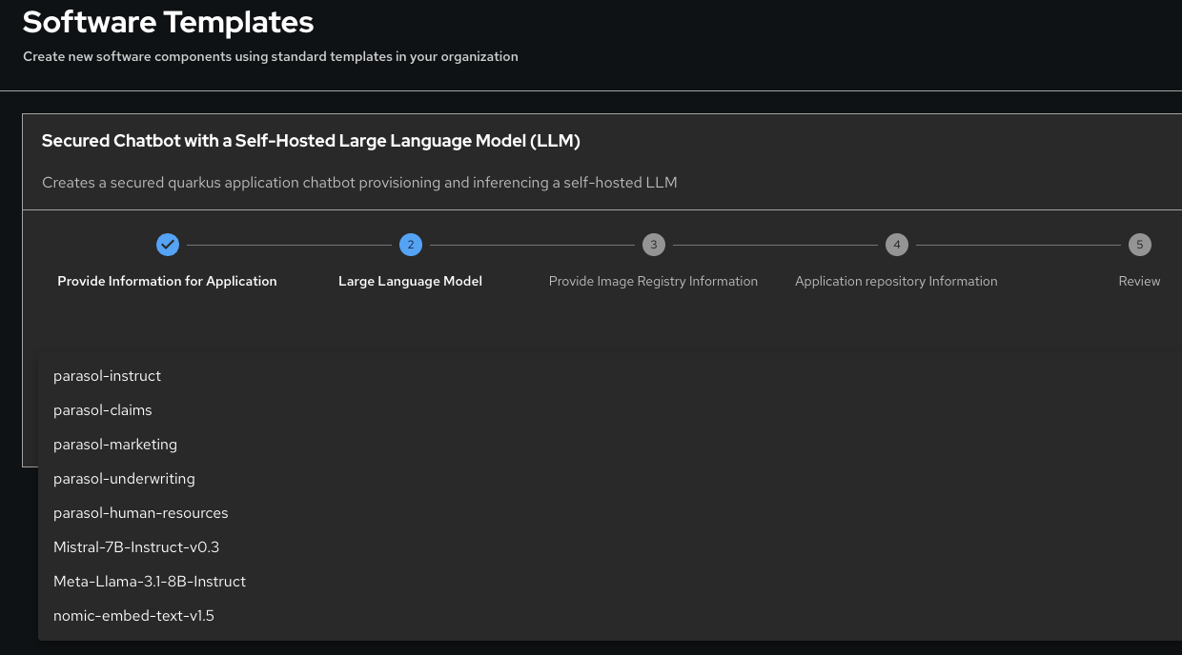
Task: Jump to Application repository Information step
Action: pyautogui.click(x=896, y=281)
